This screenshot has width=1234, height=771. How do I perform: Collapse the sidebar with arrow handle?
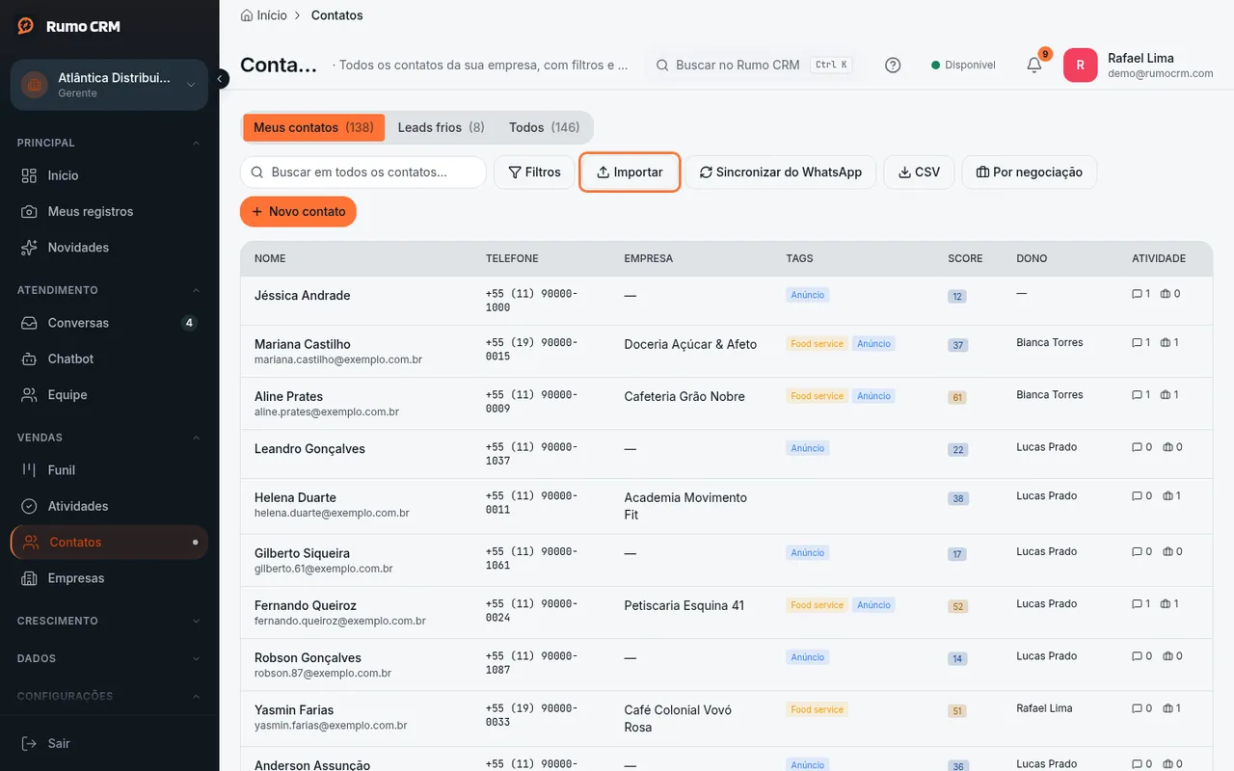[x=221, y=78]
